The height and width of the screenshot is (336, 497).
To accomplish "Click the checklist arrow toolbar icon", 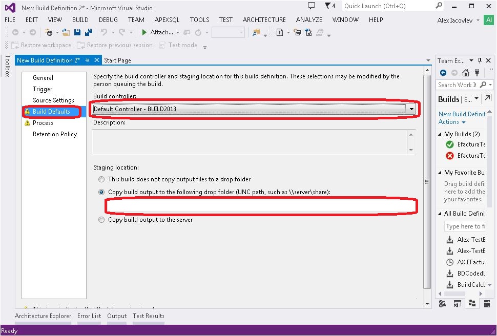I will (308, 32).
